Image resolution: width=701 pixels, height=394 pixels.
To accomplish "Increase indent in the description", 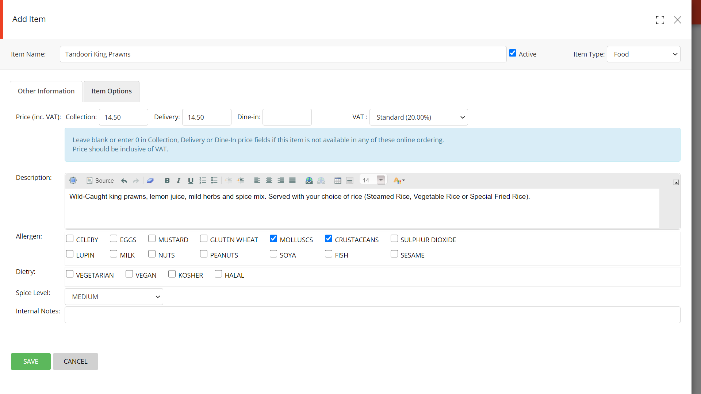I will click(x=240, y=180).
